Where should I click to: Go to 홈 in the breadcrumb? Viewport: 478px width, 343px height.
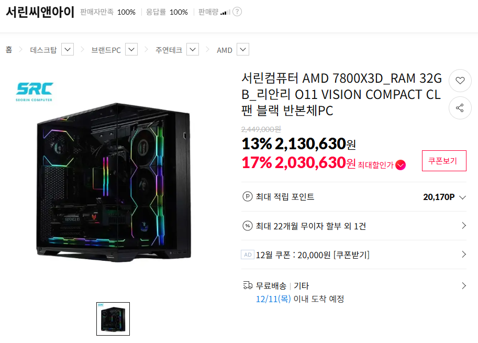[9, 50]
